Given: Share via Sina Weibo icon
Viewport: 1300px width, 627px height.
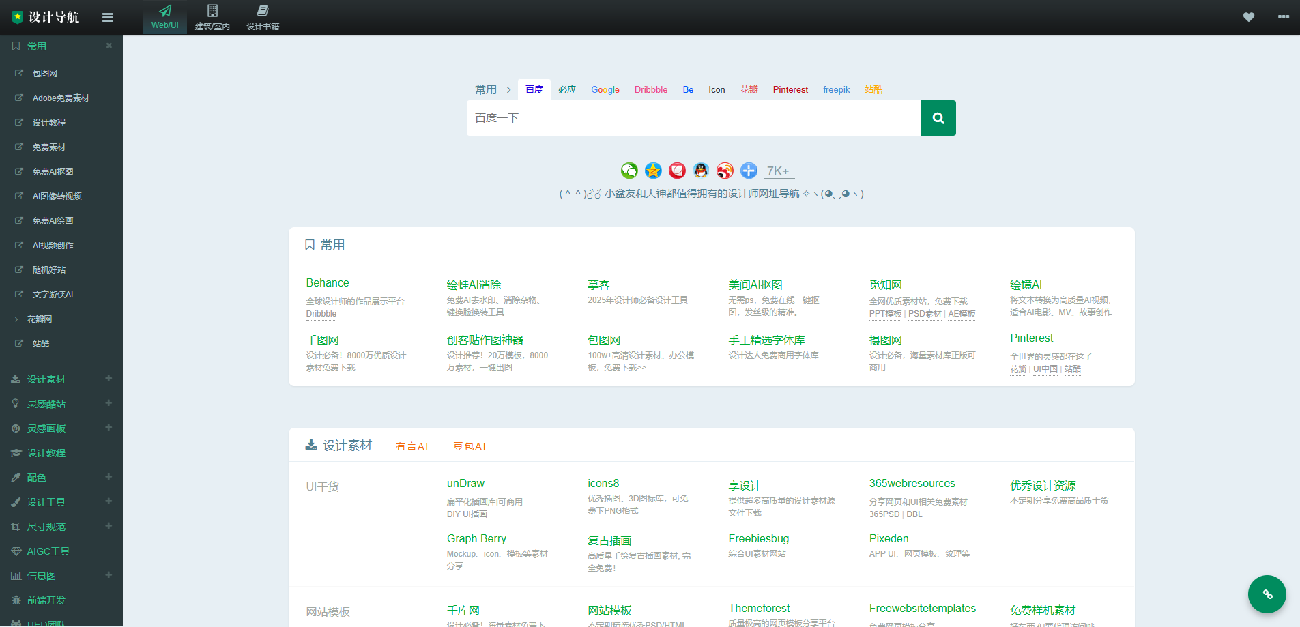Looking at the screenshot, I should 725,171.
